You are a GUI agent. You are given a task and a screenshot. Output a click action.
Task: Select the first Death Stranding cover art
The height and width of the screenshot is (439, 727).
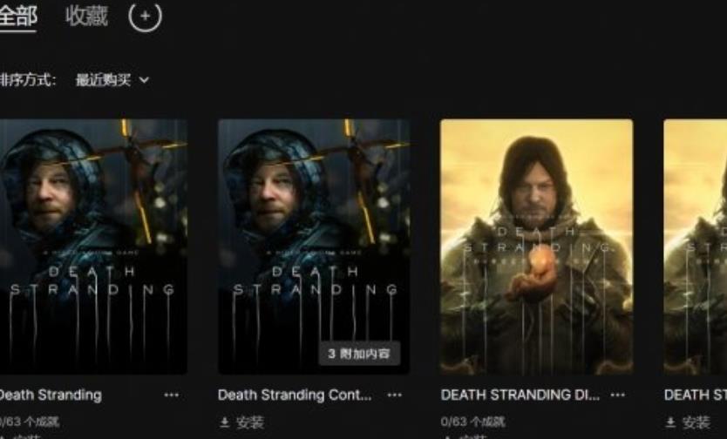pyautogui.click(x=93, y=247)
